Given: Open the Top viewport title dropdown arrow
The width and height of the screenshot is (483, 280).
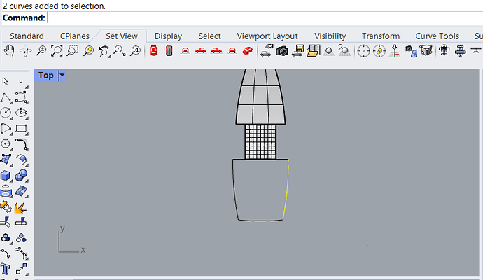Looking at the screenshot, I should 62,75.
